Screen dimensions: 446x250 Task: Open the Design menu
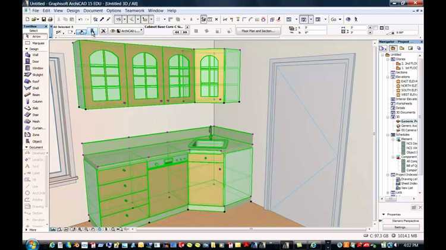tap(73, 11)
